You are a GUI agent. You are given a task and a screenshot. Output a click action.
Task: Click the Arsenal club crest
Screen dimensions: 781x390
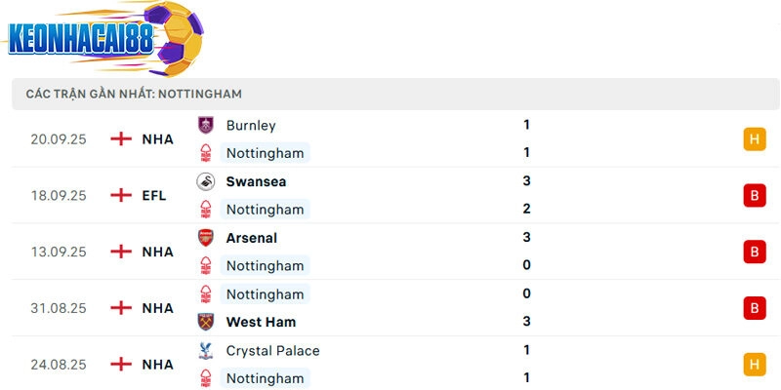pos(205,238)
